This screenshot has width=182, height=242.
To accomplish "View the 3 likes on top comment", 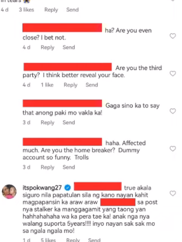I will (x=26, y=10).
